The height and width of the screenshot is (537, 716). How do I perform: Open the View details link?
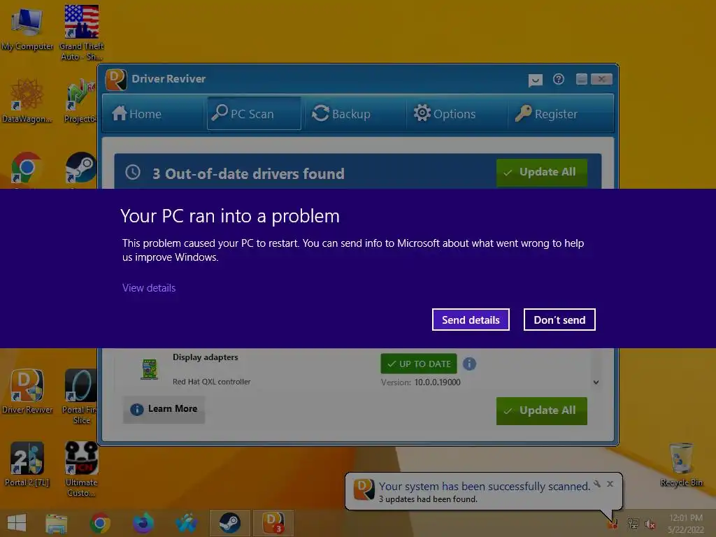tap(149, 287)
